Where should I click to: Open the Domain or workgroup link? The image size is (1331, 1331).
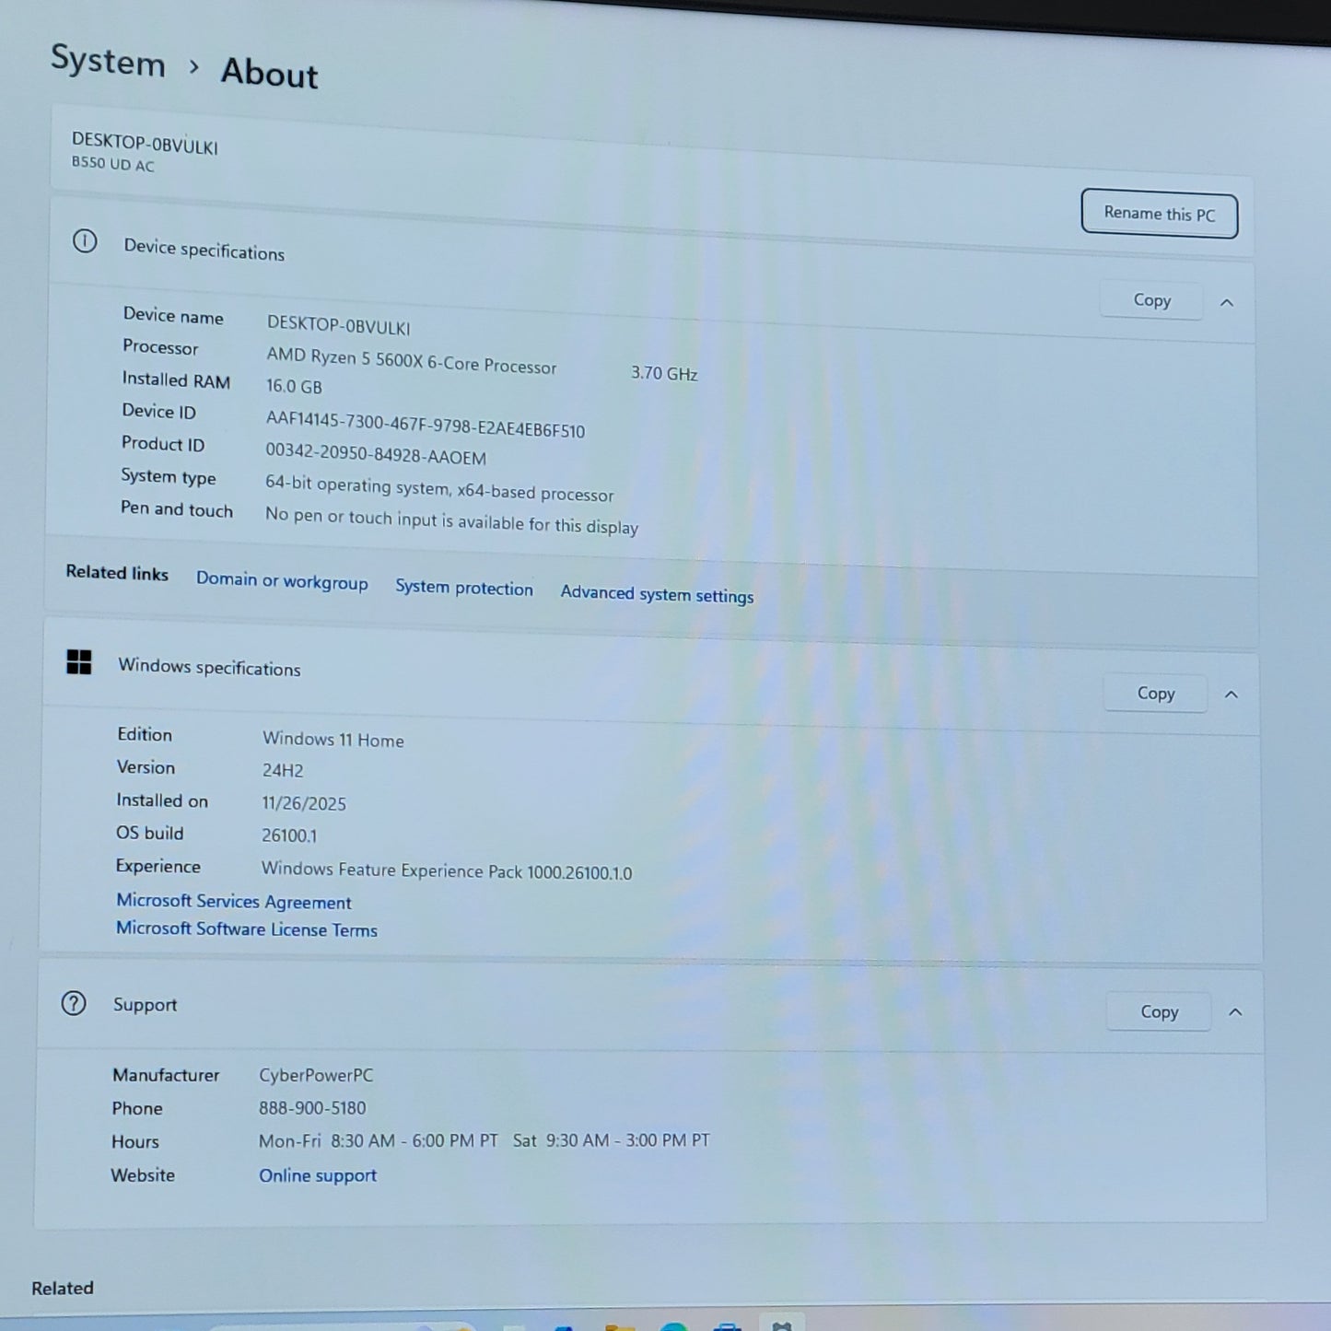click(x=282, y=580)
